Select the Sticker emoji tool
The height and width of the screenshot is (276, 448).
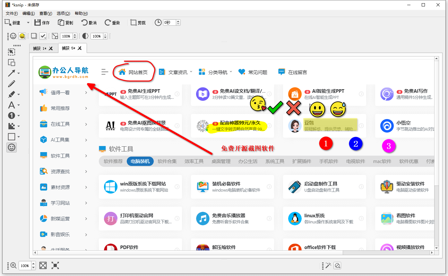[x=12, y=147]
